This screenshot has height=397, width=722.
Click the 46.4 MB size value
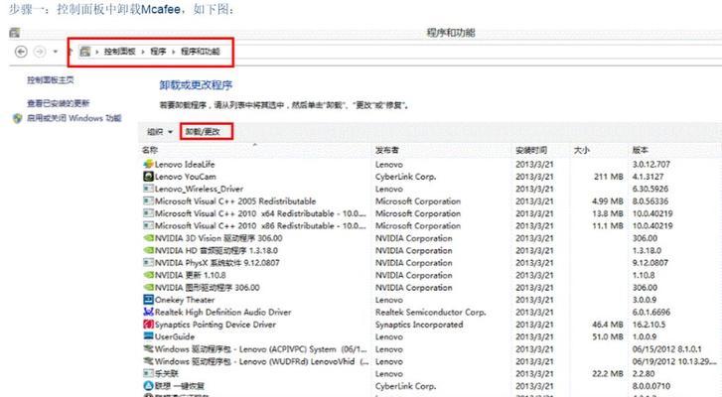608,325
